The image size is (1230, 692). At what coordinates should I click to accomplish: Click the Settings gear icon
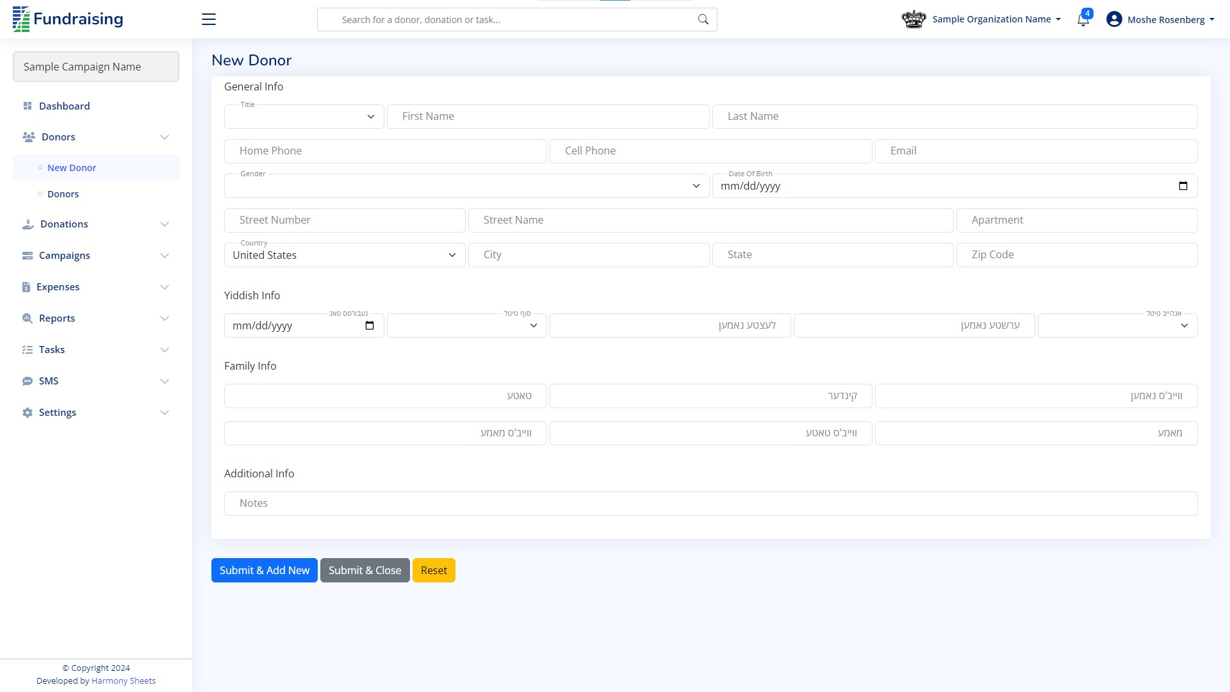[28, 413]
